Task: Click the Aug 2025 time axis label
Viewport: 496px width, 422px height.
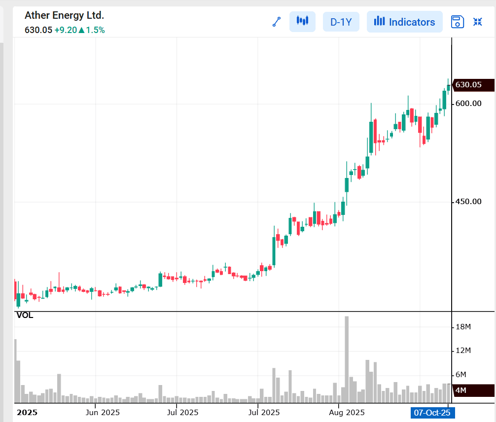Action: click(347, 413)
